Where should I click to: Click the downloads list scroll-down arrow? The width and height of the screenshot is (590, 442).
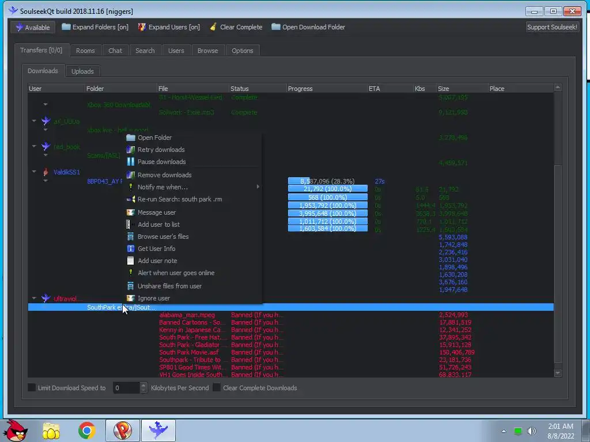click(x=558, y=373)
